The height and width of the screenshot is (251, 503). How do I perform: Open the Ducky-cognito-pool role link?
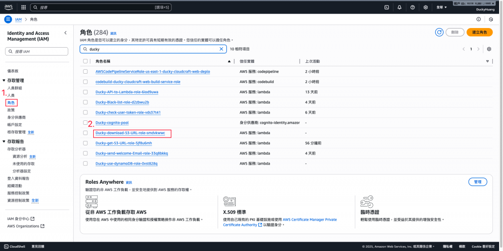point(112,123)
